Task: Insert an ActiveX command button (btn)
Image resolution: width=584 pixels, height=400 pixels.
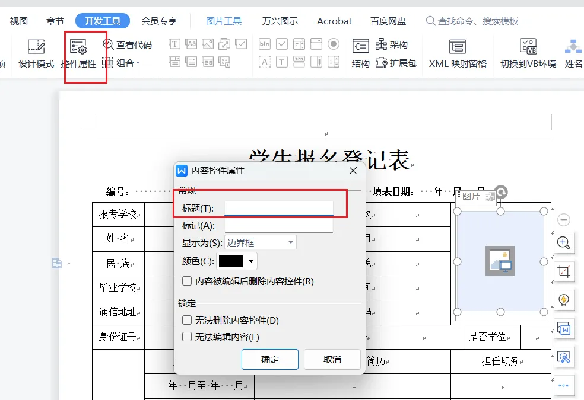Action: tap(265, 44)
